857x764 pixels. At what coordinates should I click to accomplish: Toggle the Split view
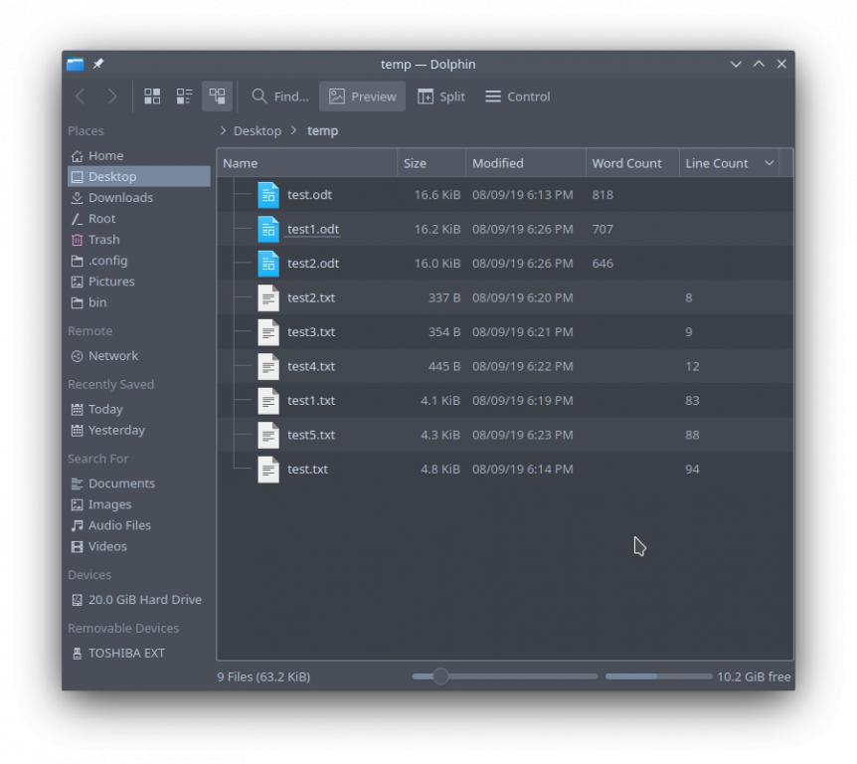[440, 96]
